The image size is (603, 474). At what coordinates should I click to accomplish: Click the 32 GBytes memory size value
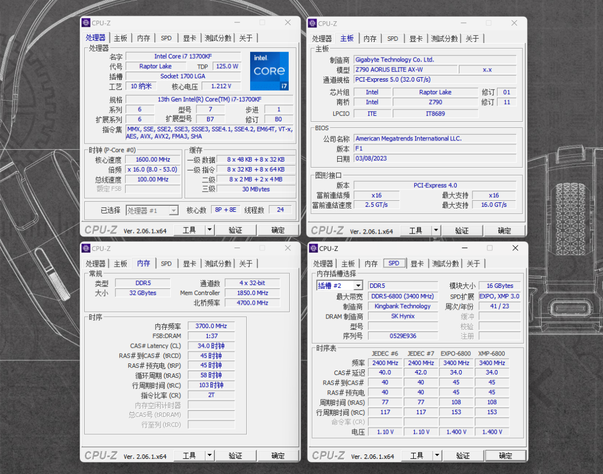click(x=143, y=293)
